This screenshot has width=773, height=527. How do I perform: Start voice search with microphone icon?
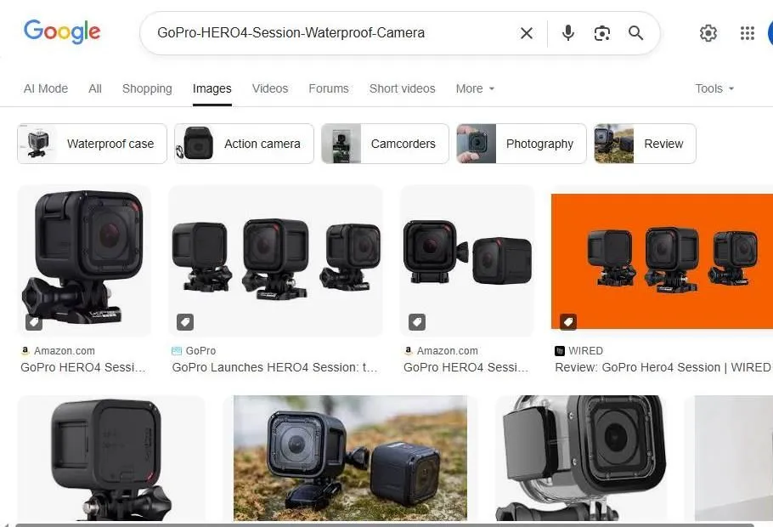[568, 33]
